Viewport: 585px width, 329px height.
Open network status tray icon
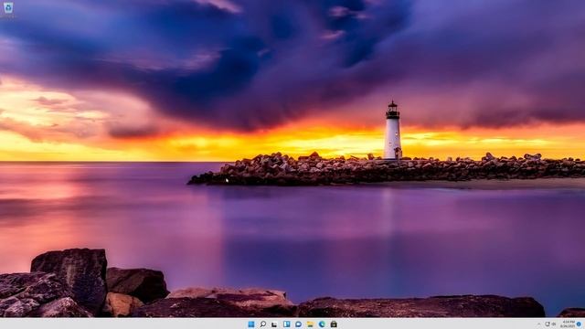pyautogui.click(x=548, y=324)
